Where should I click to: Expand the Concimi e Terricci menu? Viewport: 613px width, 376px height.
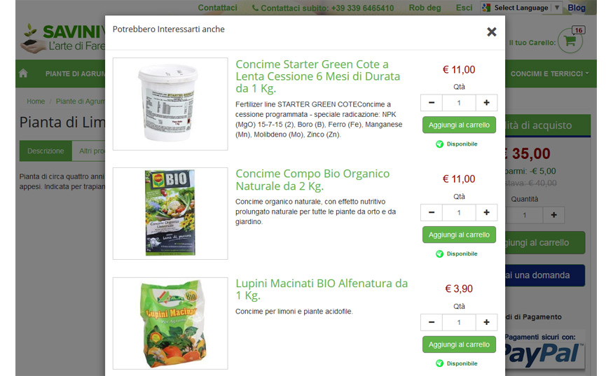[x=549, y=74]
